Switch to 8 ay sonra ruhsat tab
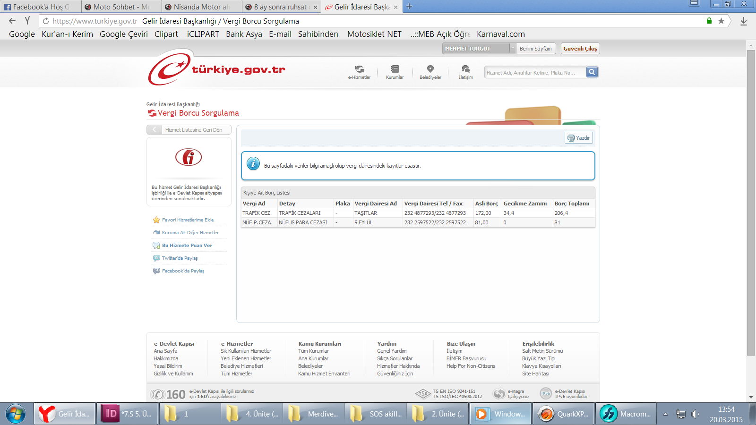756x425 pixels. tap(281, 7)
